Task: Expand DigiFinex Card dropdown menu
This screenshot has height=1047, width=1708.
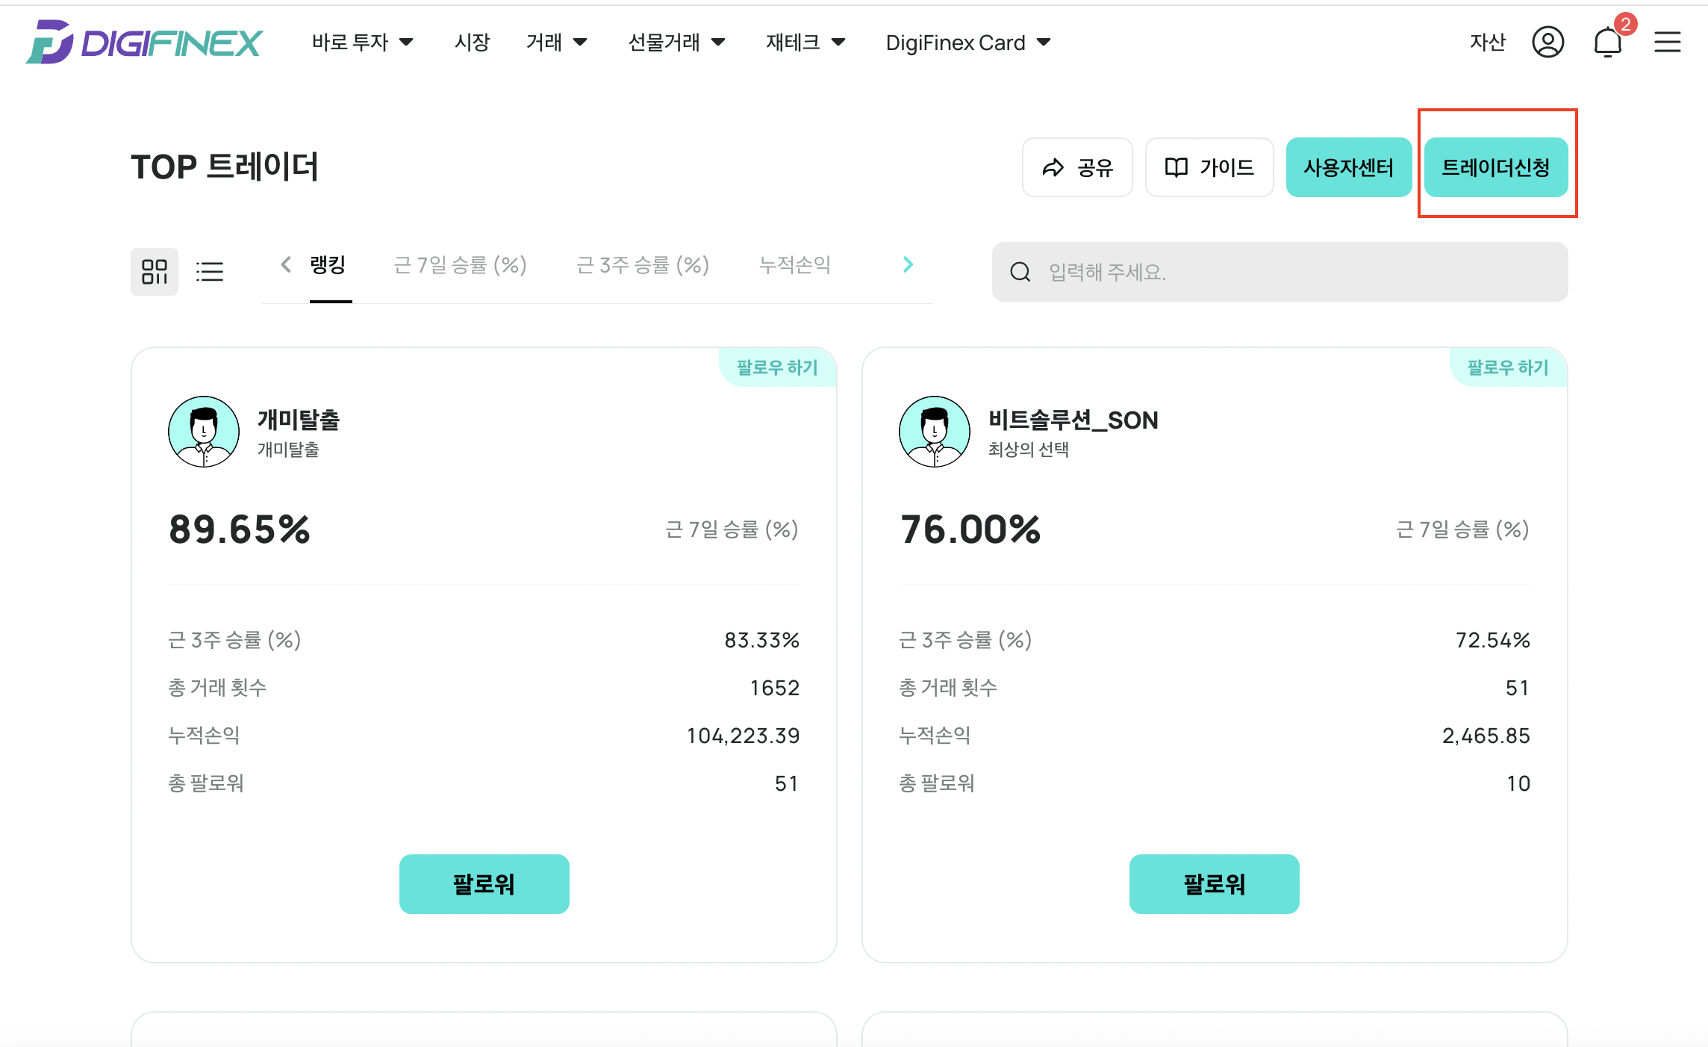Action: [969, 43]
